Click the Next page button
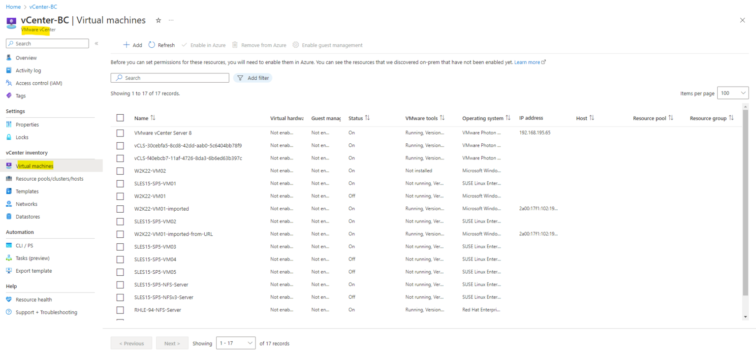Image resolution: width=756 pixels, height=354 pixels. click(172, 343)
